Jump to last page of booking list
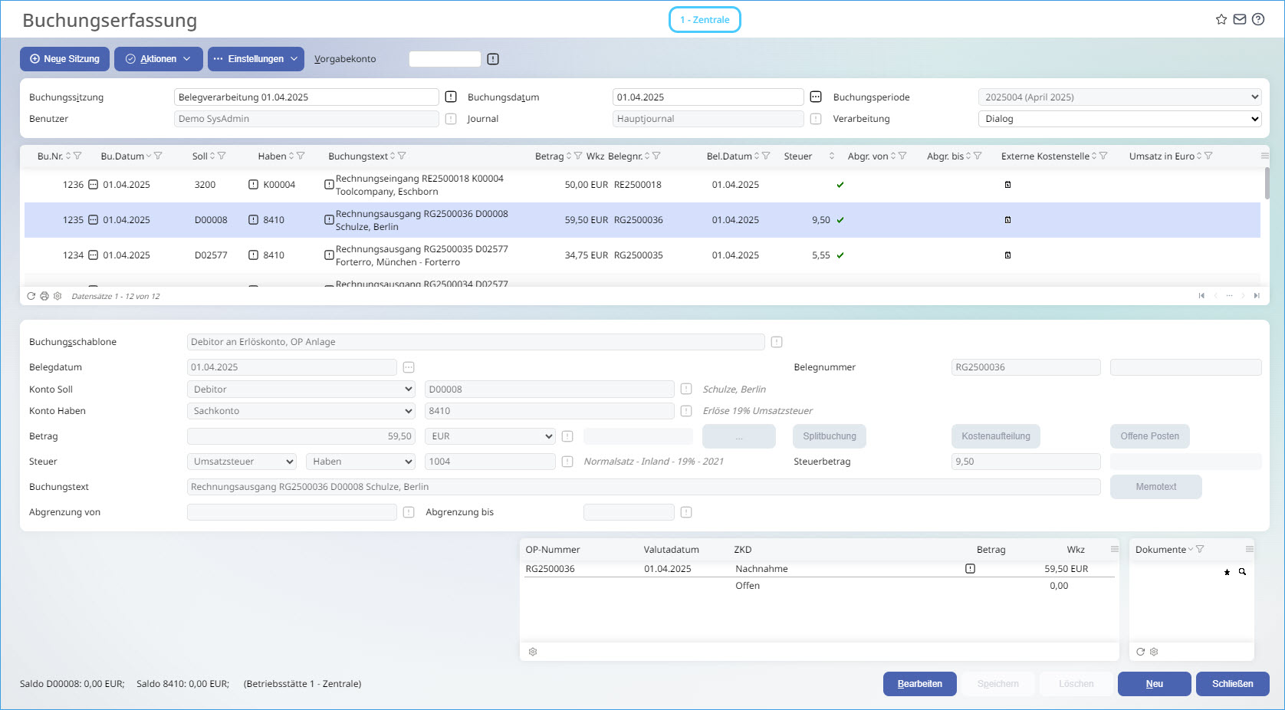 pyautogui.click(x=1257, y=296)
